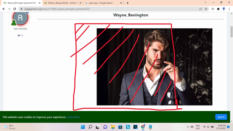Go forward to the next page
This screenshot has height=131, width=233.
pos(9,9)
